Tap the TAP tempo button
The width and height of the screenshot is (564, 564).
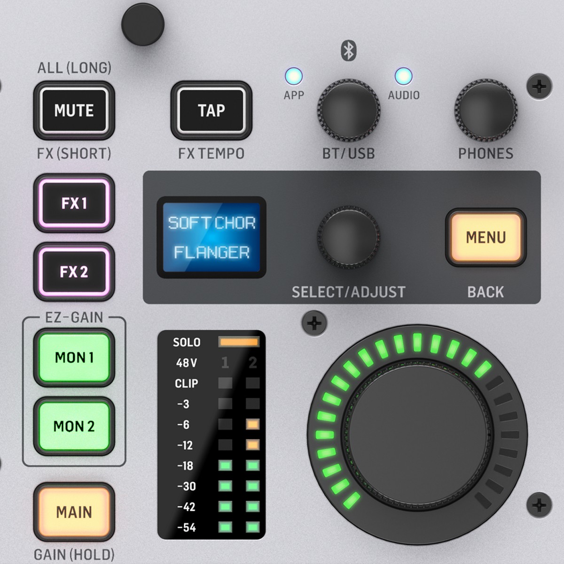211,110
